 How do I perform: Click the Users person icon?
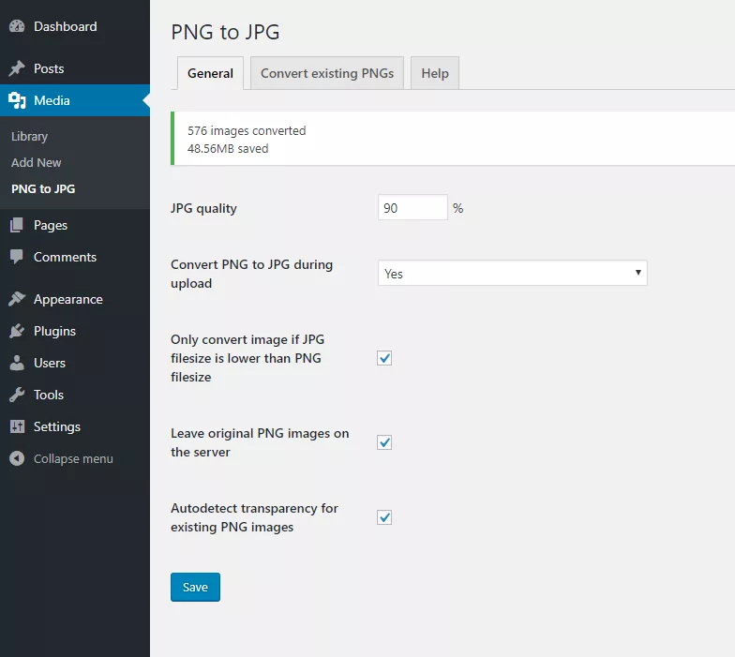pos(17,363)
